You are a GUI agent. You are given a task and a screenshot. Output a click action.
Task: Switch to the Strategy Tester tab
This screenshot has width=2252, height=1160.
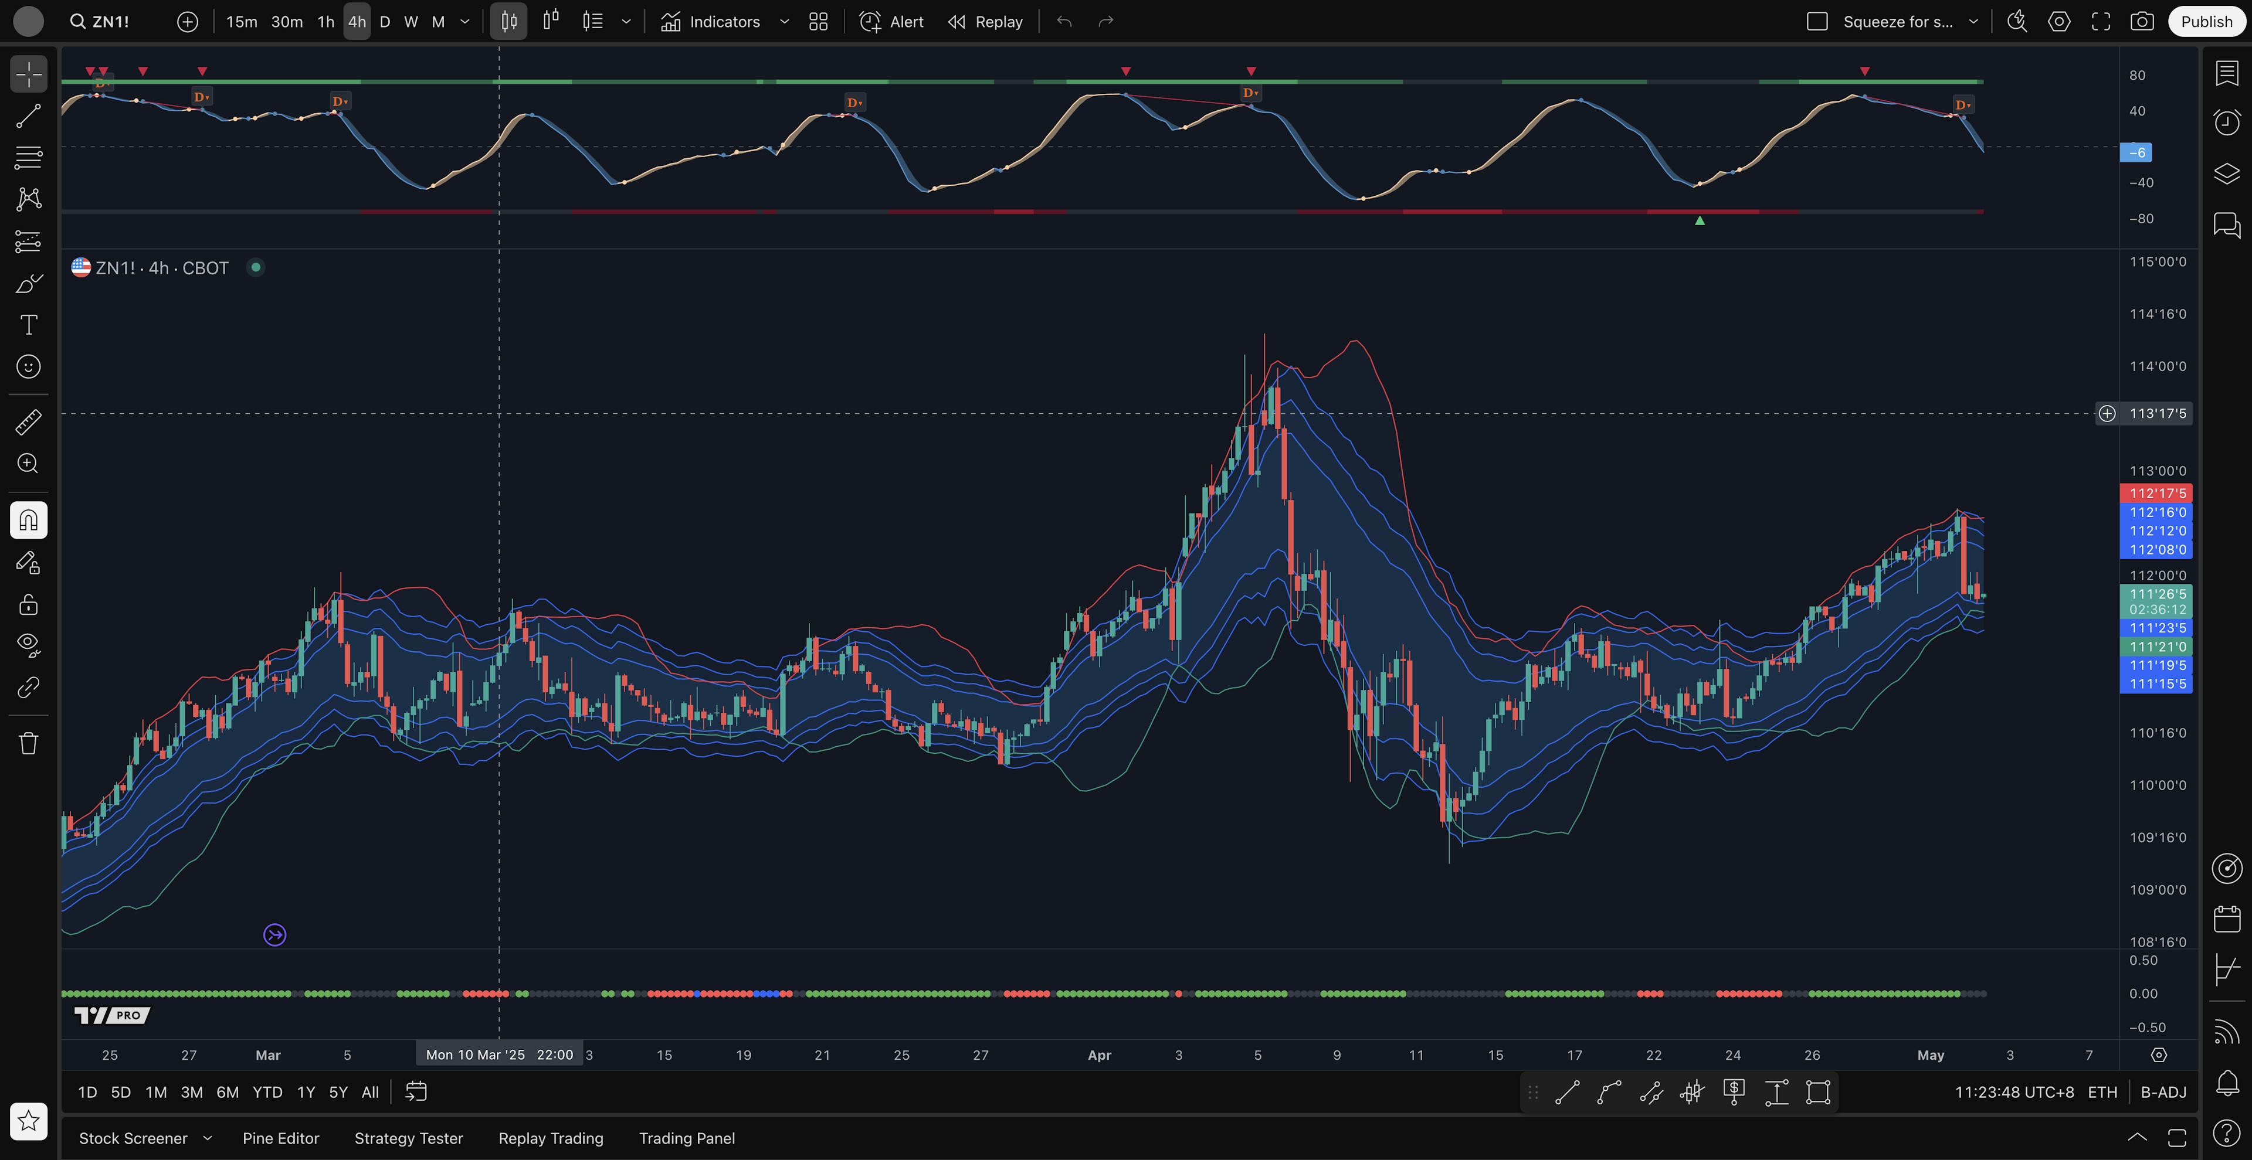coord(408,1138)
